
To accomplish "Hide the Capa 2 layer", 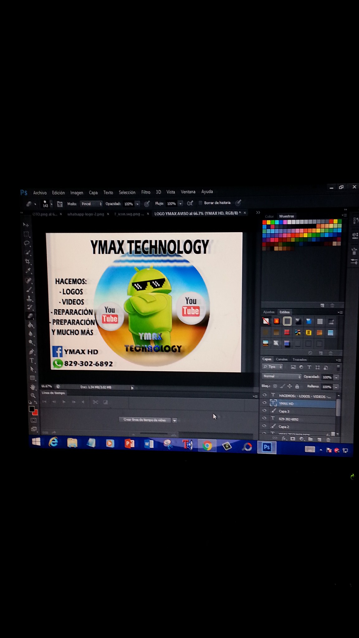I will (265, 426).
